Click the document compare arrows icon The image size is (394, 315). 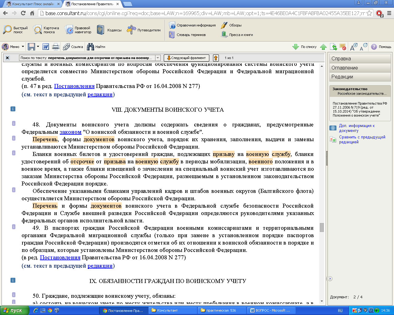coord(333,47)
